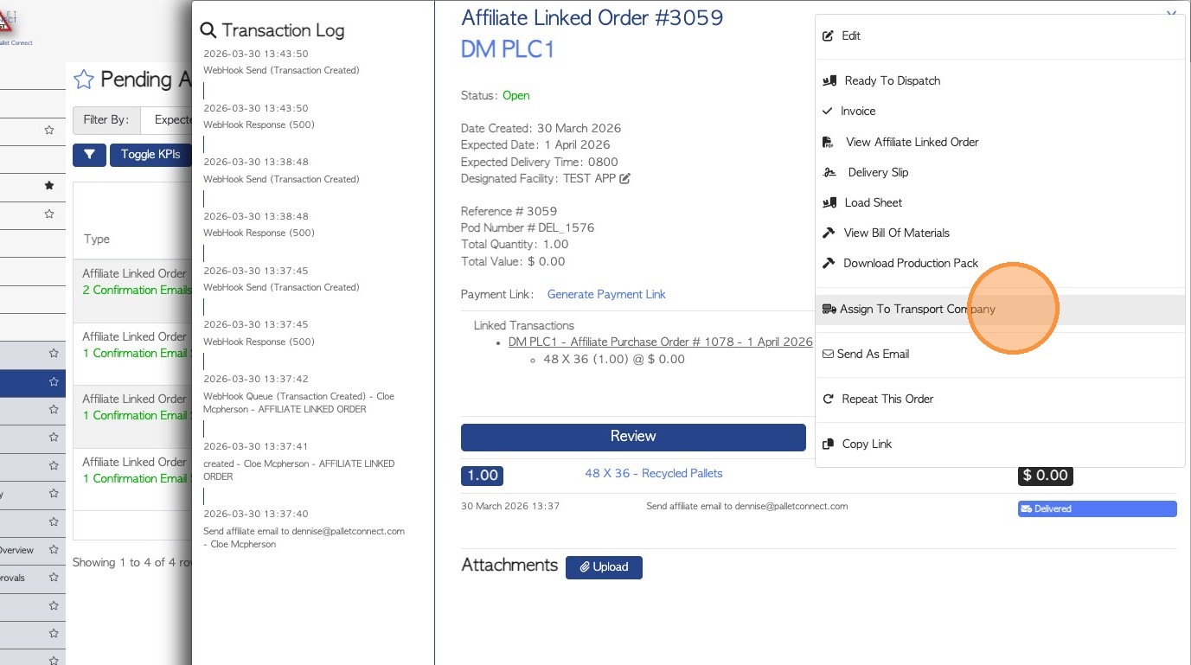Click Copy Link in dropdown menu
Viewport: 1191px width, 665px height.
pos(867,444)
